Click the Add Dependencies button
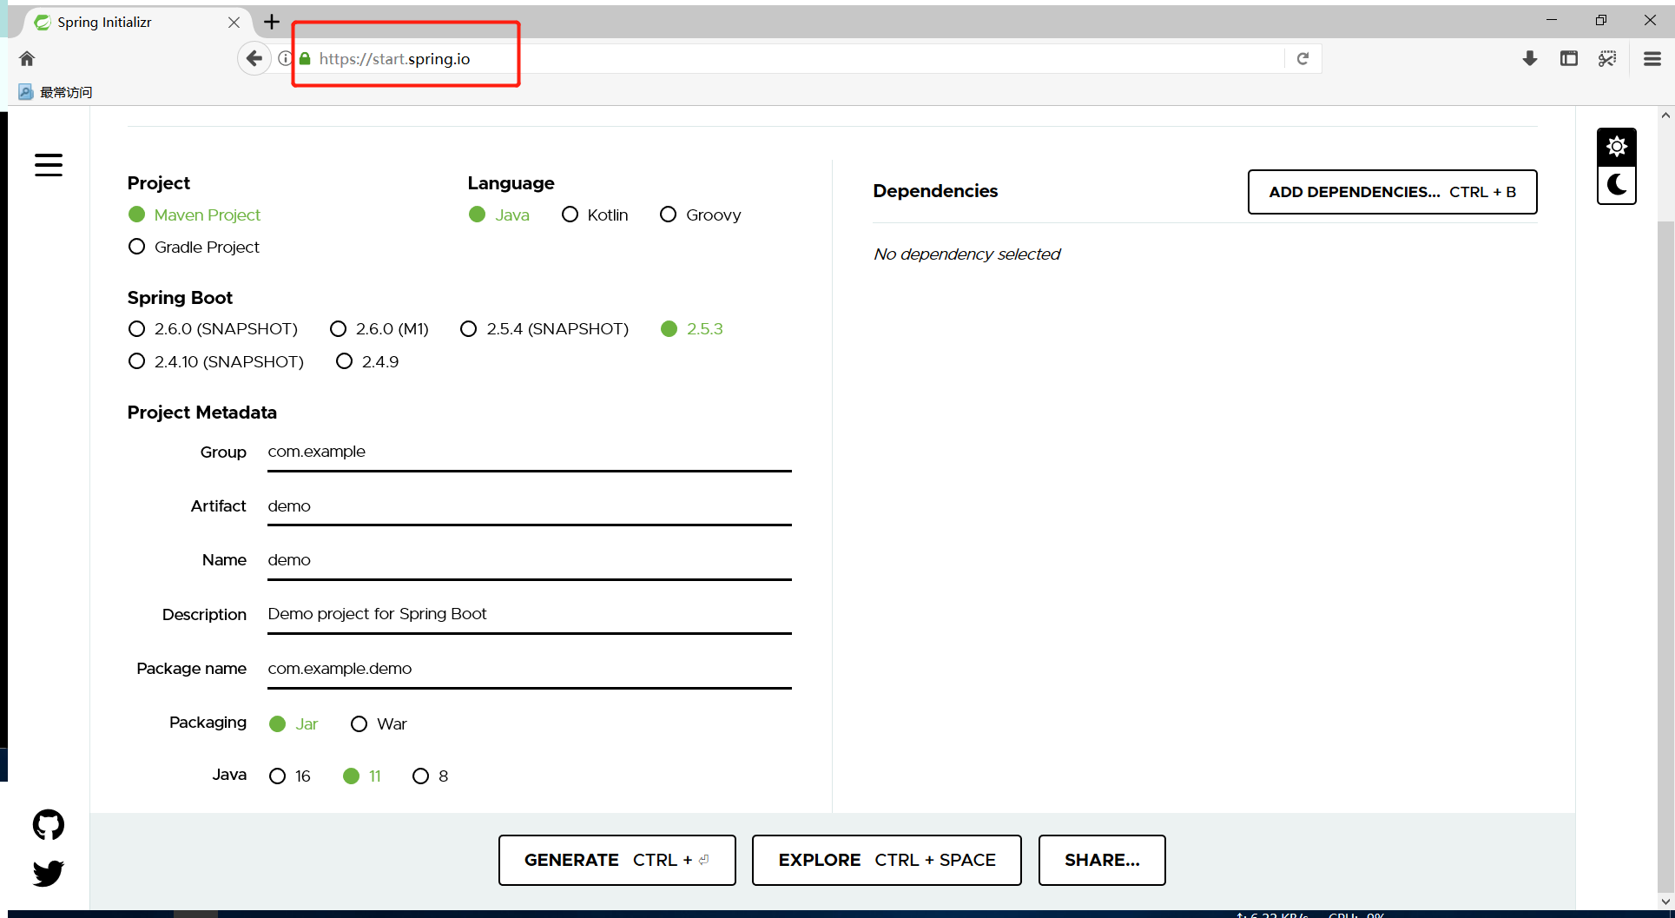Screen dimensions: 1675x918 (1392, 192)
